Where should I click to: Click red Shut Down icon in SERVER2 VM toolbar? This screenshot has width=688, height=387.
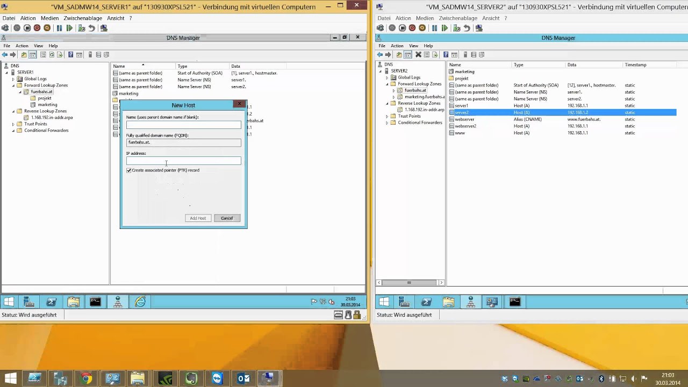point(412,28)
